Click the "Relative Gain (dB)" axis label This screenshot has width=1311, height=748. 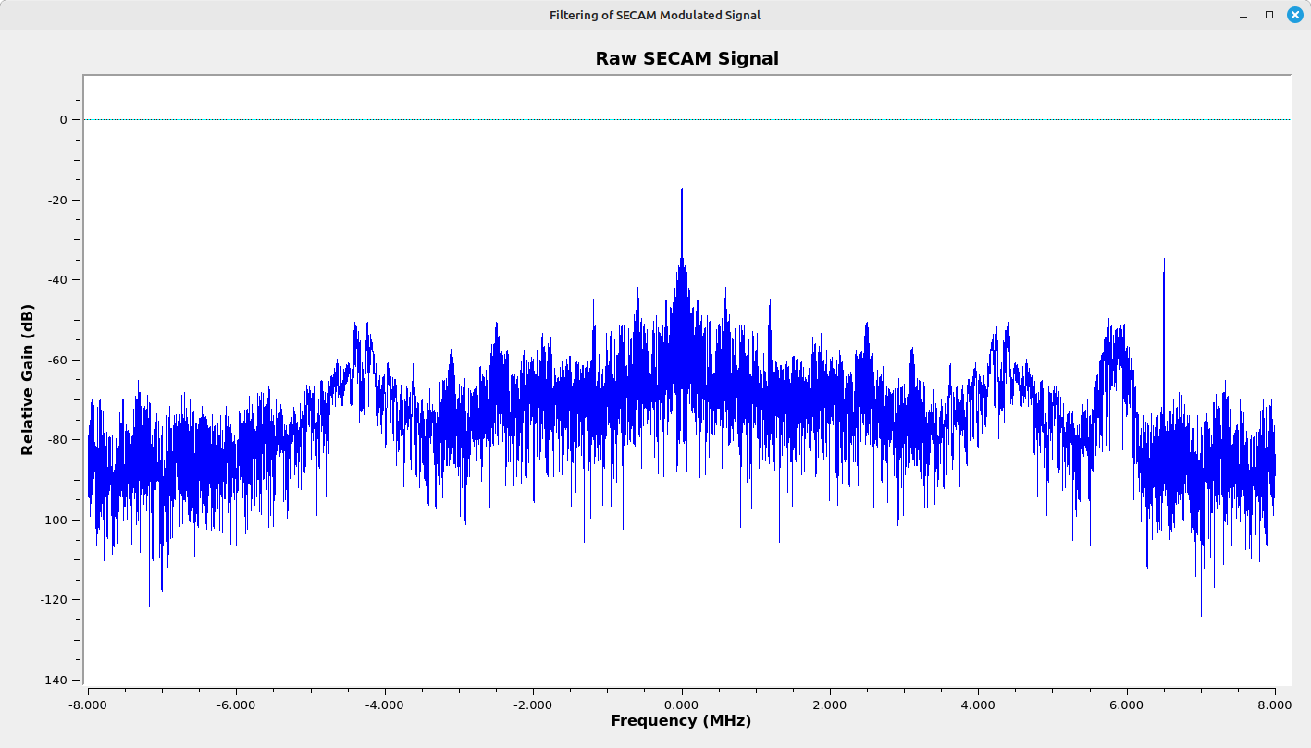(x=28, y=379)
